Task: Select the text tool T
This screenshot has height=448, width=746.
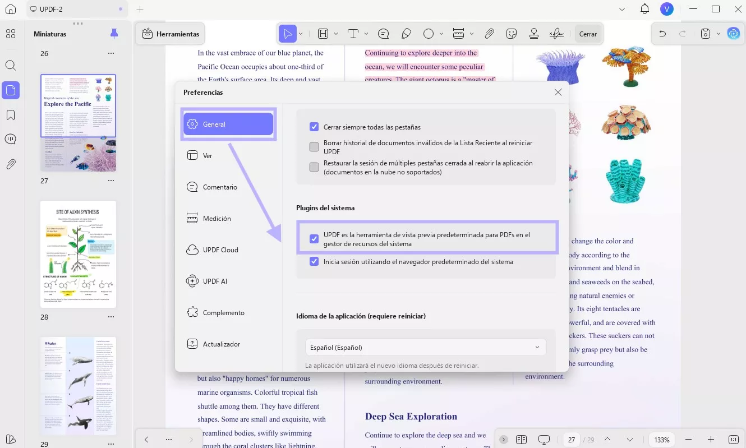Action: 353,34
